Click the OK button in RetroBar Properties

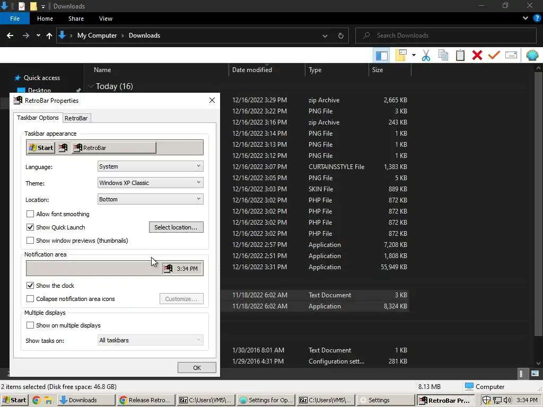click(x=197, y=368)
